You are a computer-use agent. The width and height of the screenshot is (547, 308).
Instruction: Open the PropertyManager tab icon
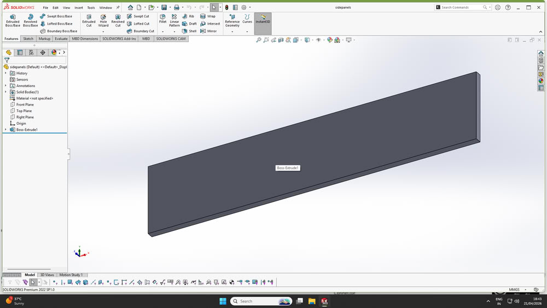click(x=20, y=53)
